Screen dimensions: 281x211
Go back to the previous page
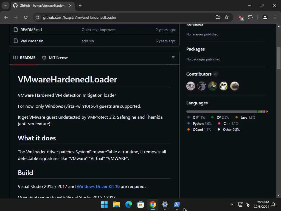(6, 17)
